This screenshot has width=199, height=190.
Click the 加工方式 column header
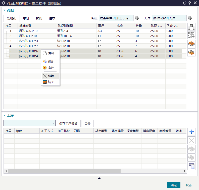pyautogui.click(x=48, y=131)
